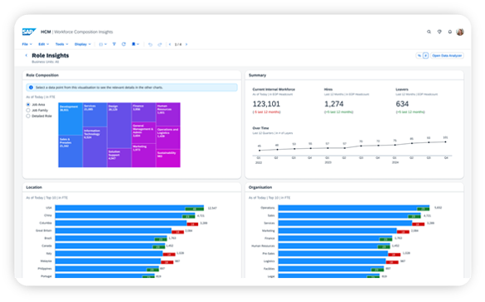
Task: Select the Job Area radio button
Action: point(28,105)
